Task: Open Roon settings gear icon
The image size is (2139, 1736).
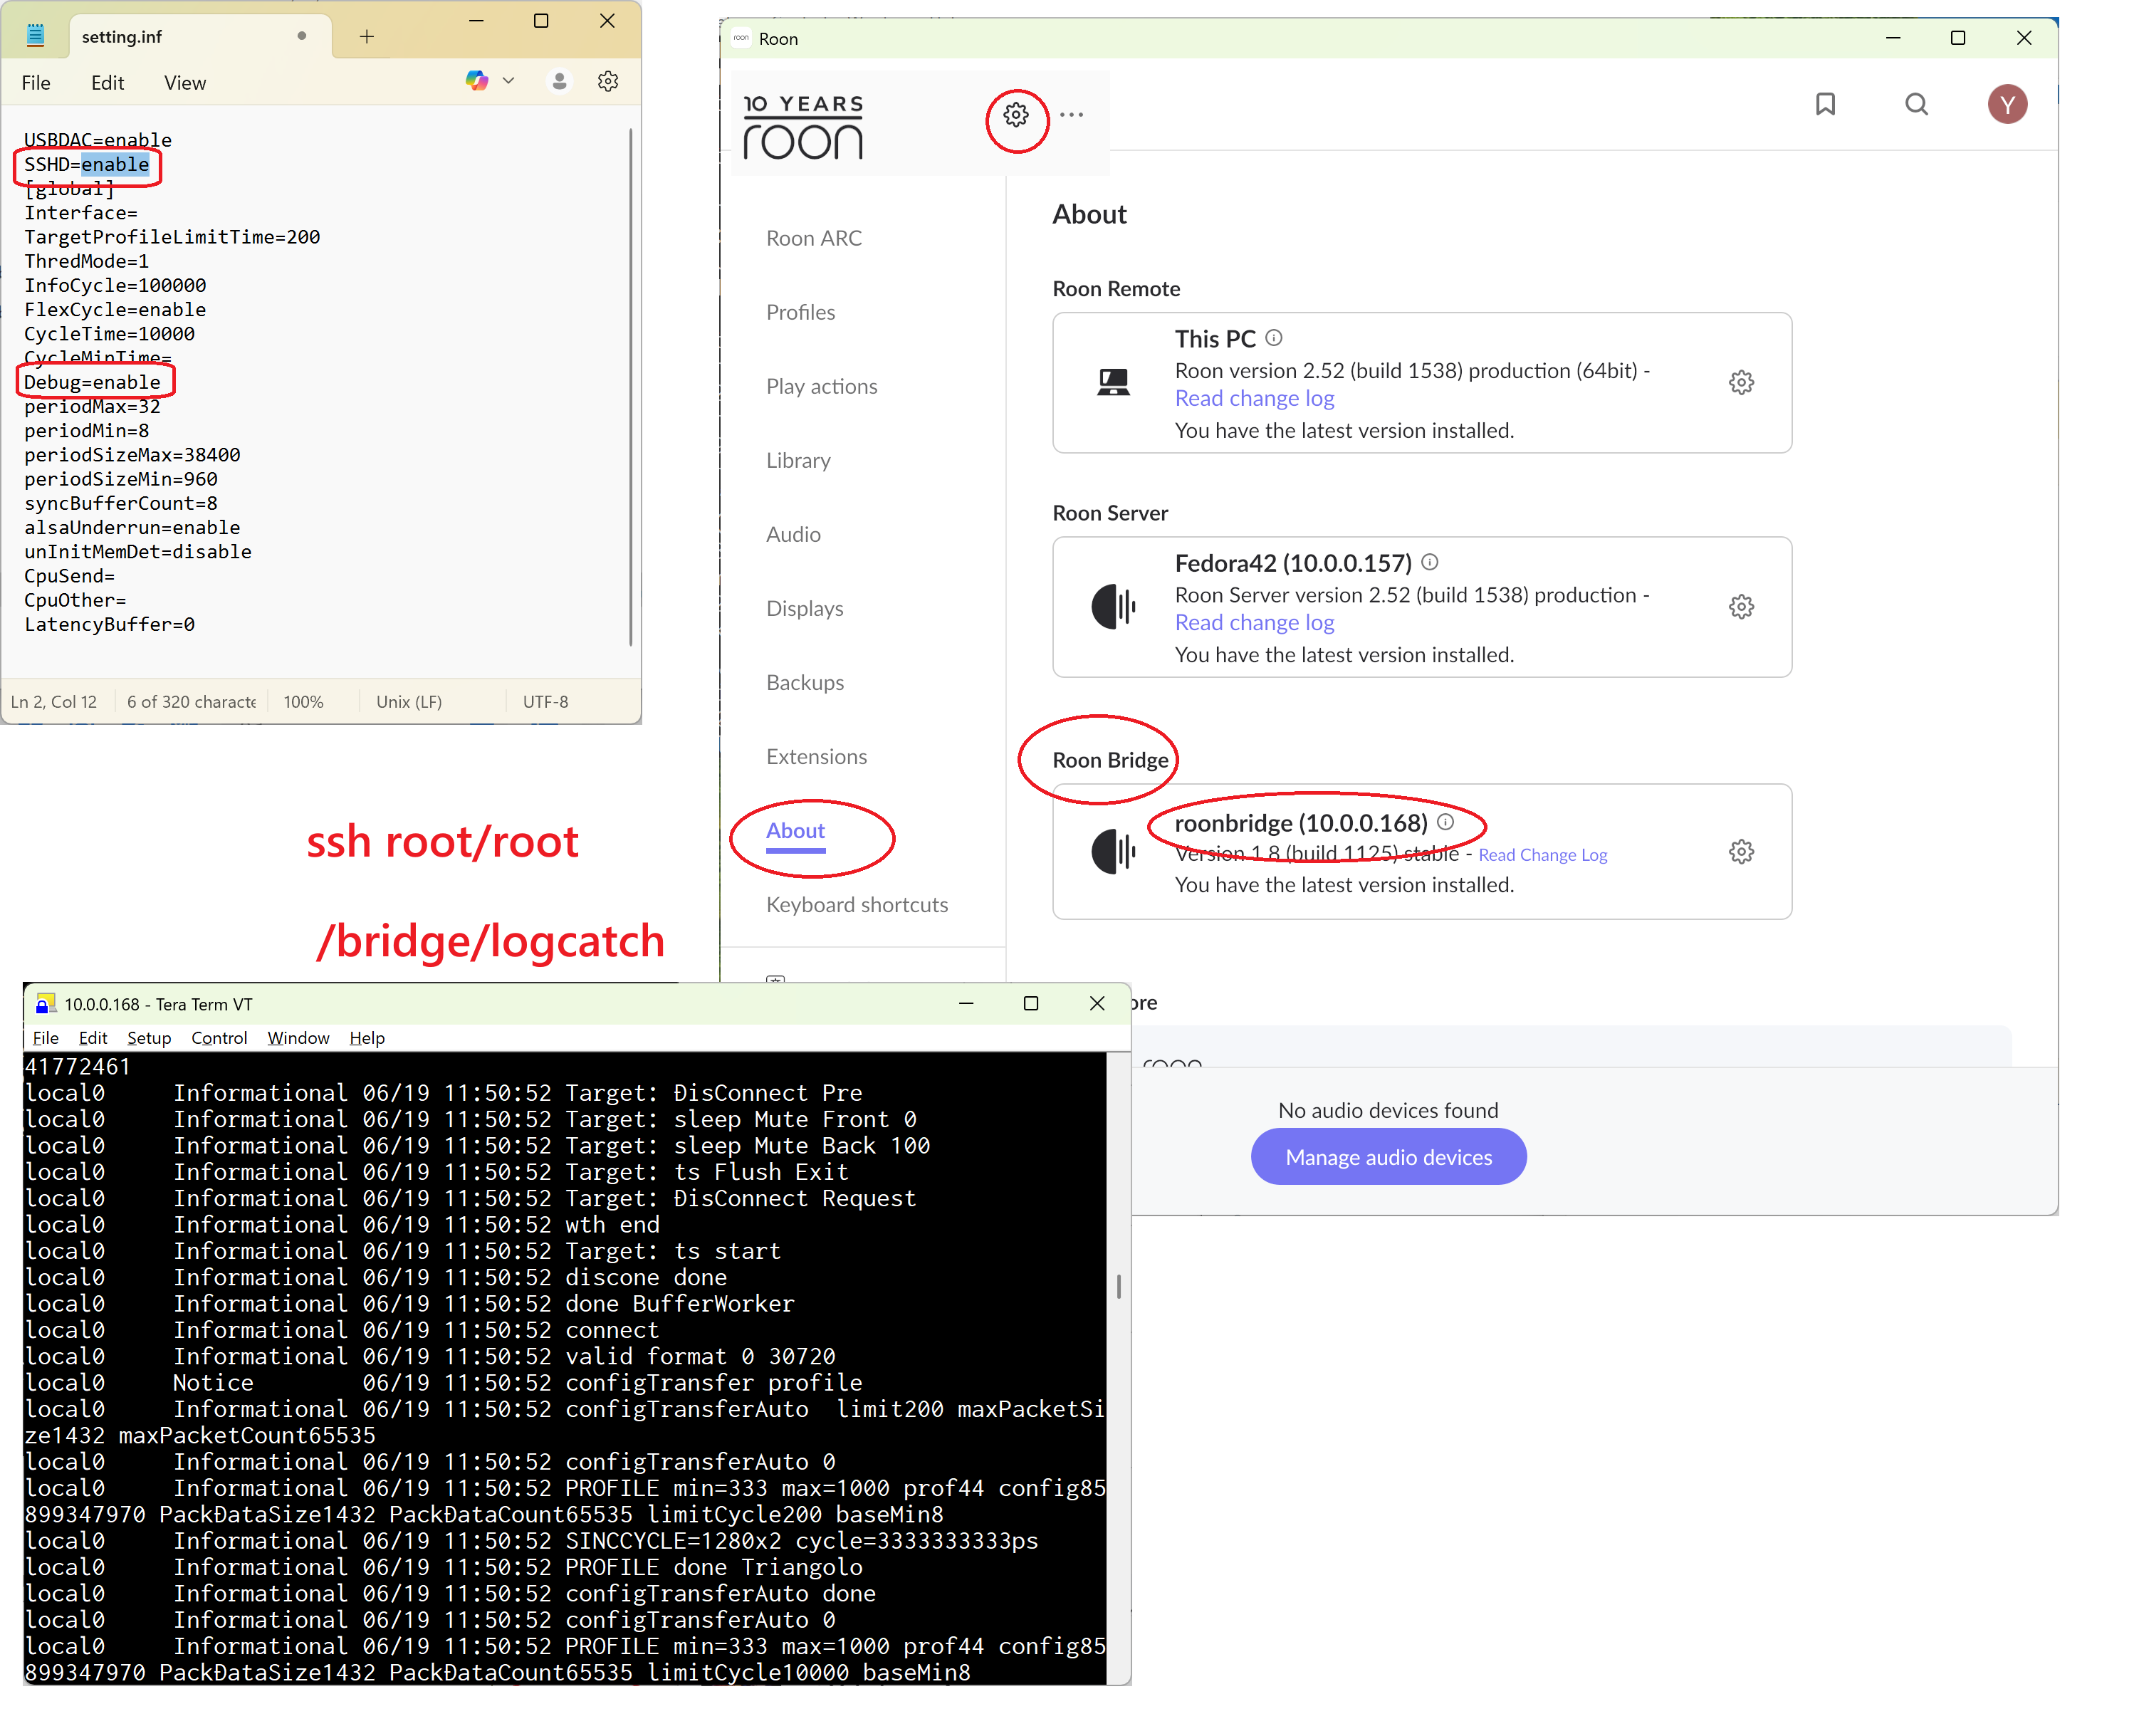Action: [1016, 115]
